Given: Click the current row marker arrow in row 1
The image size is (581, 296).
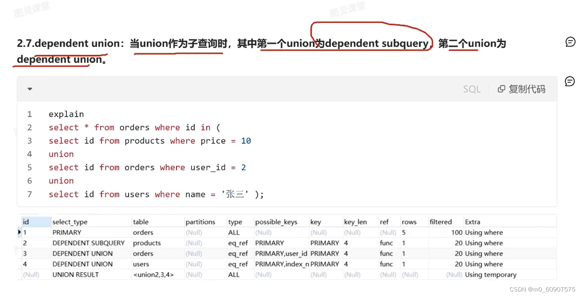Looking at the screenshot, I should (x=19, y=232).
